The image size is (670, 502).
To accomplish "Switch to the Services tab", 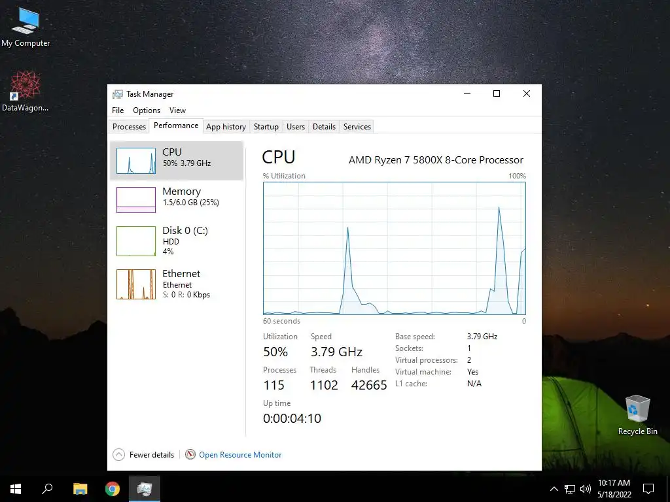I will (357, 126).
